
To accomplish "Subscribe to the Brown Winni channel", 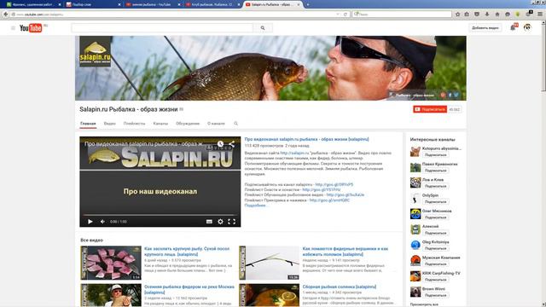I will pyautogui.click(x=435, y=295).
